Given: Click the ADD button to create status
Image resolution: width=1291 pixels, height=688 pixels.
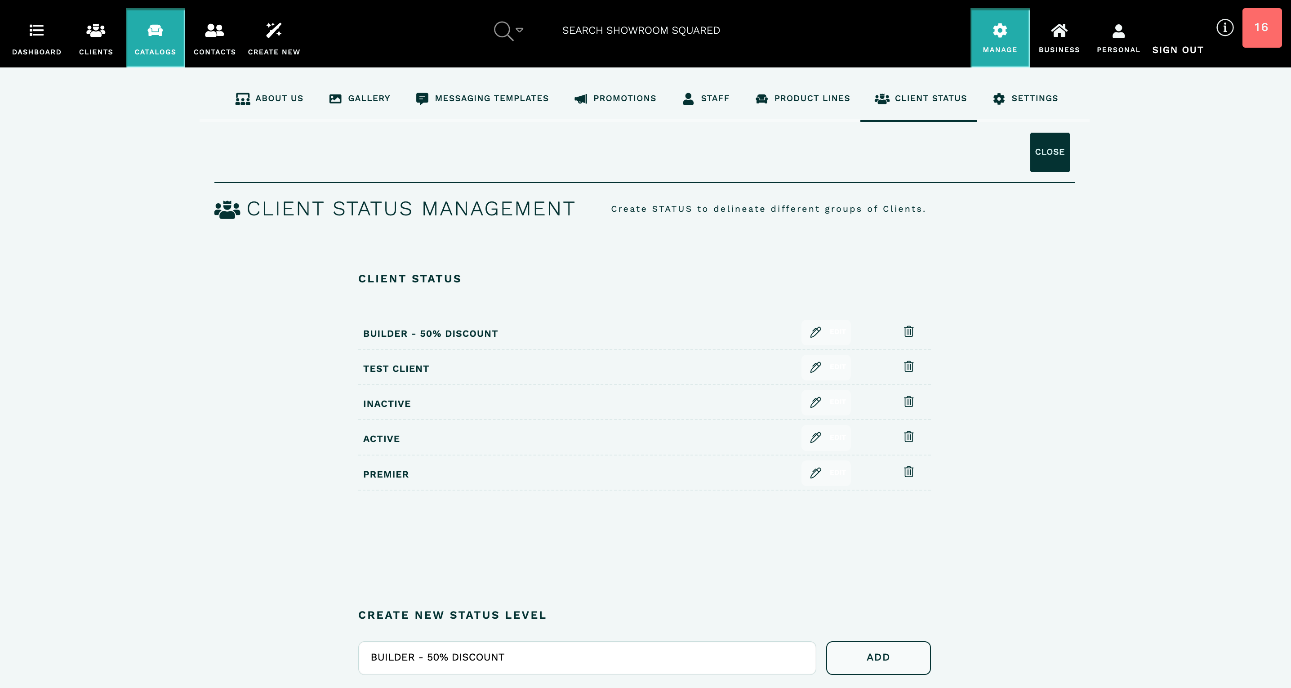Looking at the screenshot, I should coord(878,657).
